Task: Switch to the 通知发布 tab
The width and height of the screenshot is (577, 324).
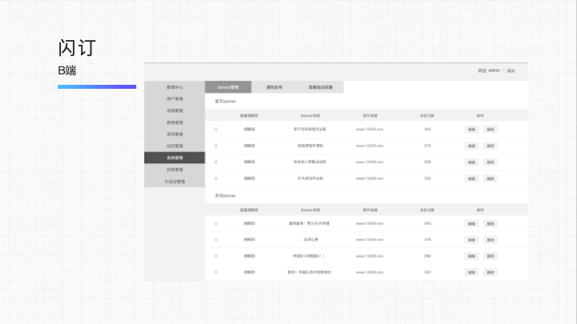Action: (275, 87)
